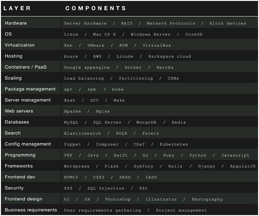Select the Virtualization layer label
The height and width of the screenshot is (216, 259).
19,45
